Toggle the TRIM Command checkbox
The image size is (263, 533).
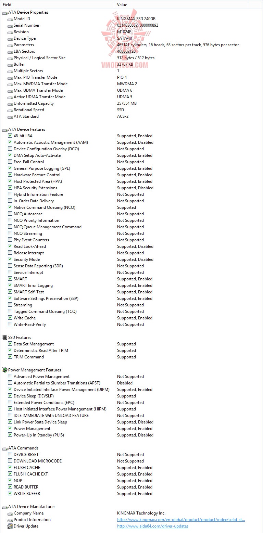click(x=10, y=357)
